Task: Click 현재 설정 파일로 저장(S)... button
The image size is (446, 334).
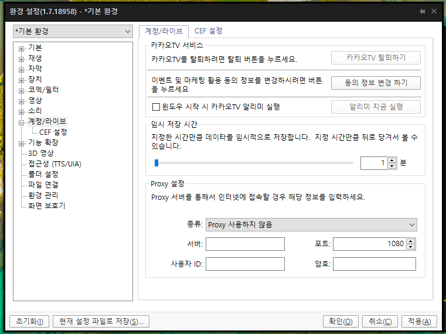Action: (x=101, y=322)
